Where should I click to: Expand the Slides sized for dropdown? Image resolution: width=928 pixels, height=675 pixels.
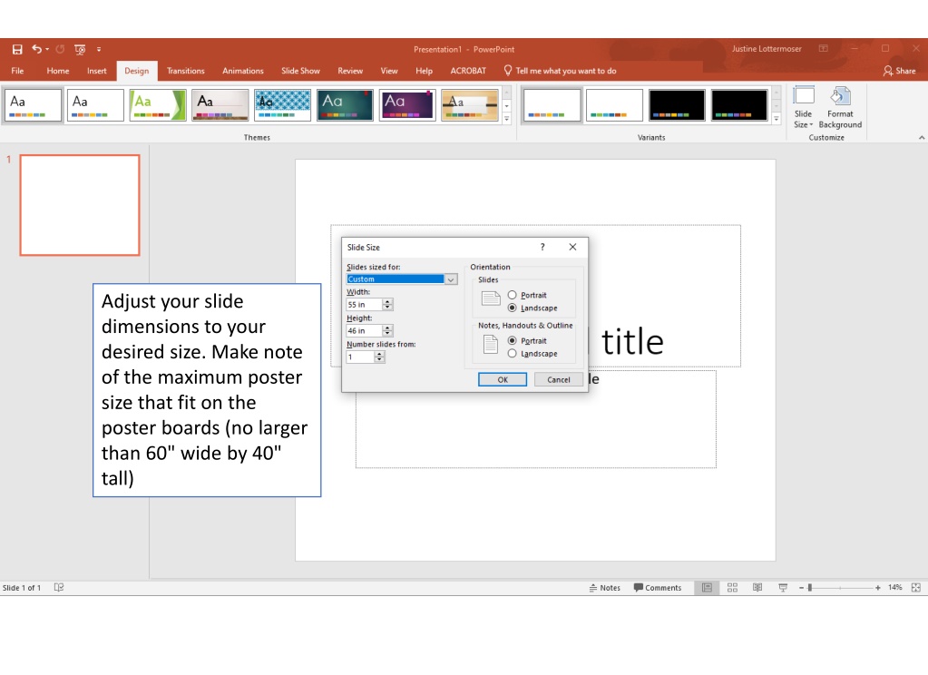(x=451, y=279)
